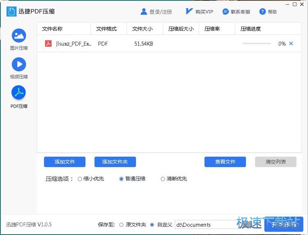Select 自定义 save location option
This screenshot has height=235, width=308.
[x=161, y=225]
